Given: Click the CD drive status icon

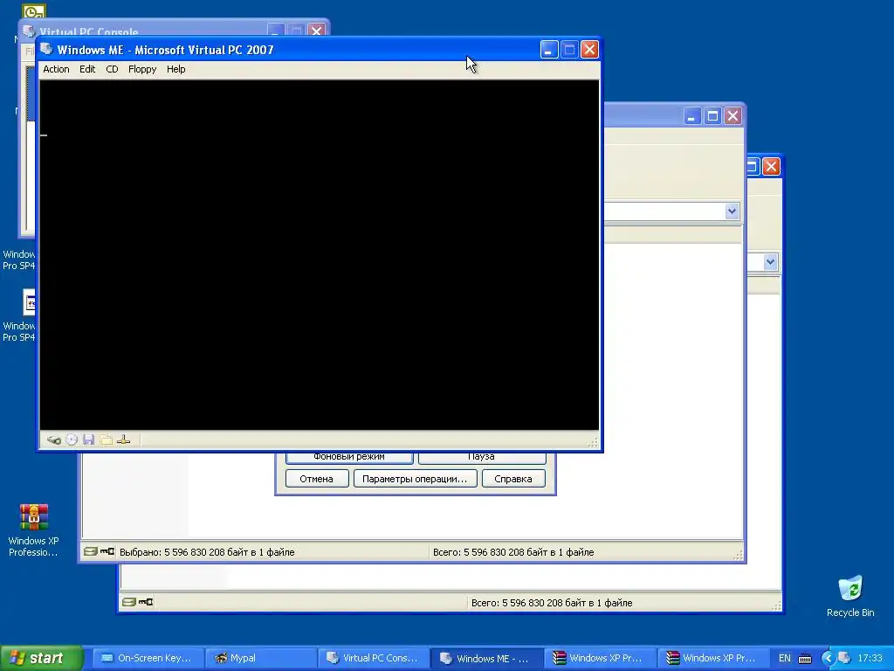Looking at the screenshot, I should [x=72, y=439].
